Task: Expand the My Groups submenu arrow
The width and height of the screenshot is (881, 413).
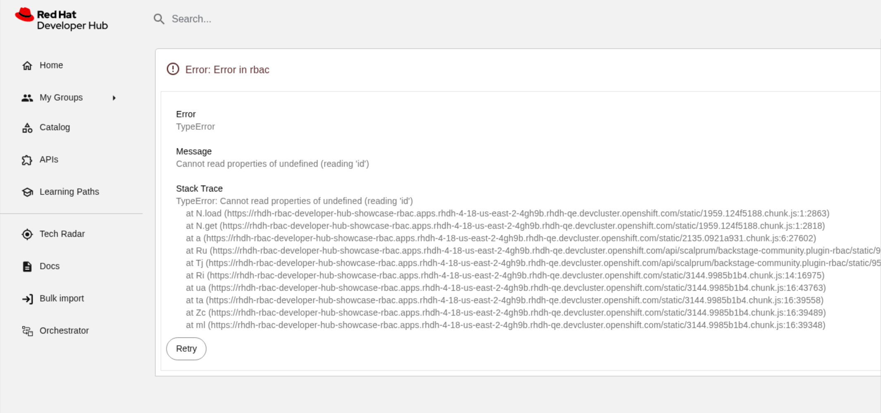Action: [x=114, y=98]
